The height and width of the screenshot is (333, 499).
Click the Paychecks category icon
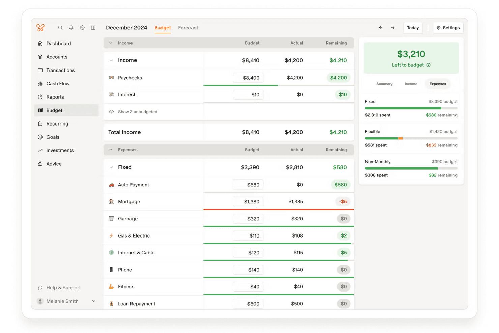point(111,78)
